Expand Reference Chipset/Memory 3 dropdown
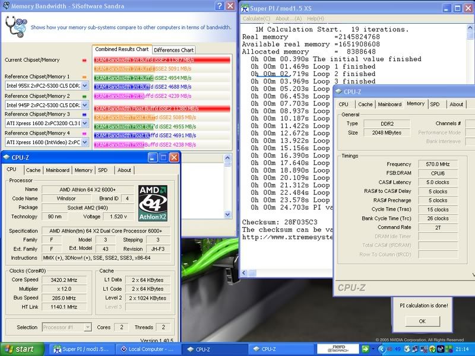This screenshot has width=475, height=356. 85,123
